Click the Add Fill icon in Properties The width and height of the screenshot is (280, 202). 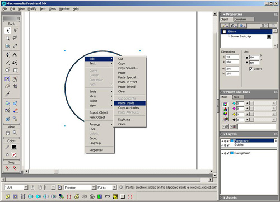[x=234, y=26]
